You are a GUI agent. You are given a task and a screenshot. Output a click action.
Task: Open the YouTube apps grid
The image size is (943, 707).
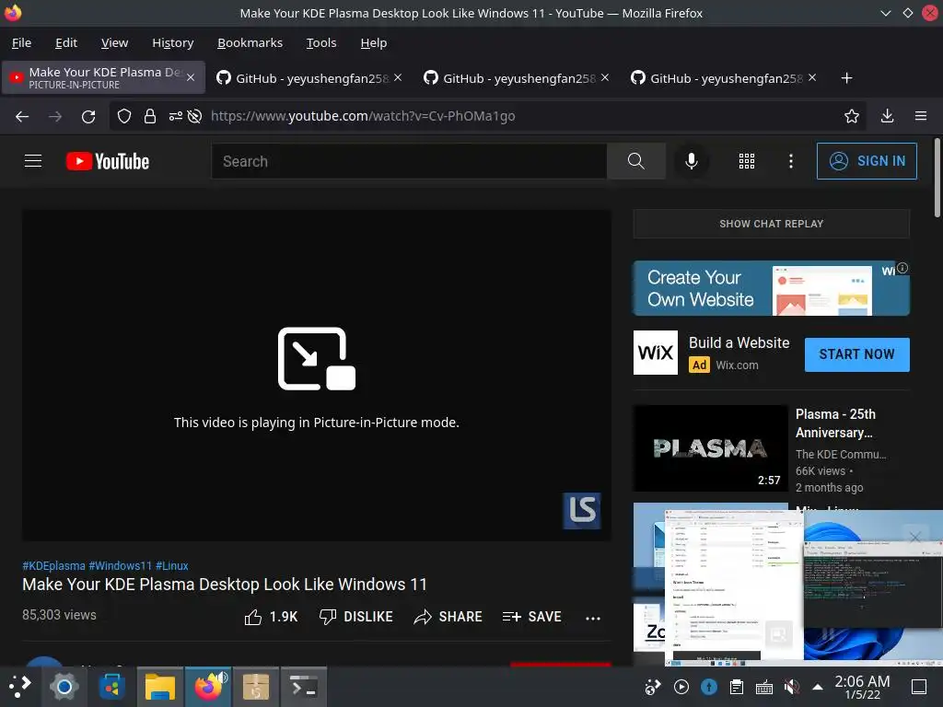point(746,161)
